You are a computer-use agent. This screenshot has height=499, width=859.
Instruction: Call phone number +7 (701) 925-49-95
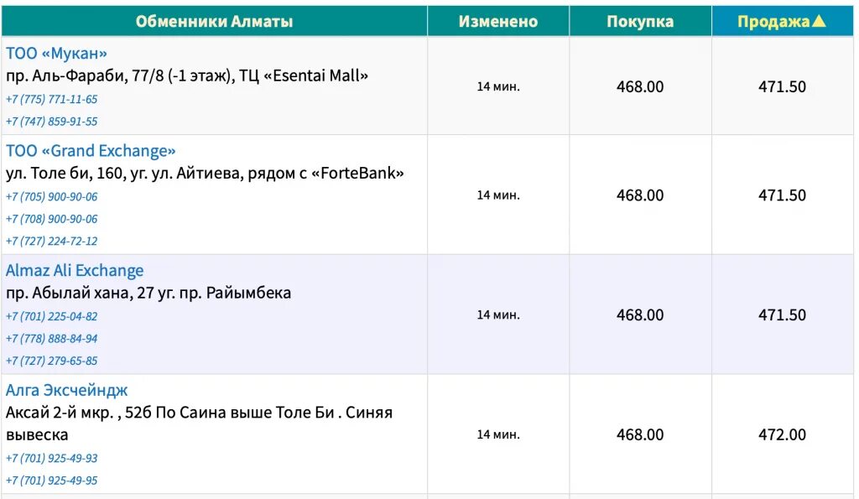pos(51,481)
